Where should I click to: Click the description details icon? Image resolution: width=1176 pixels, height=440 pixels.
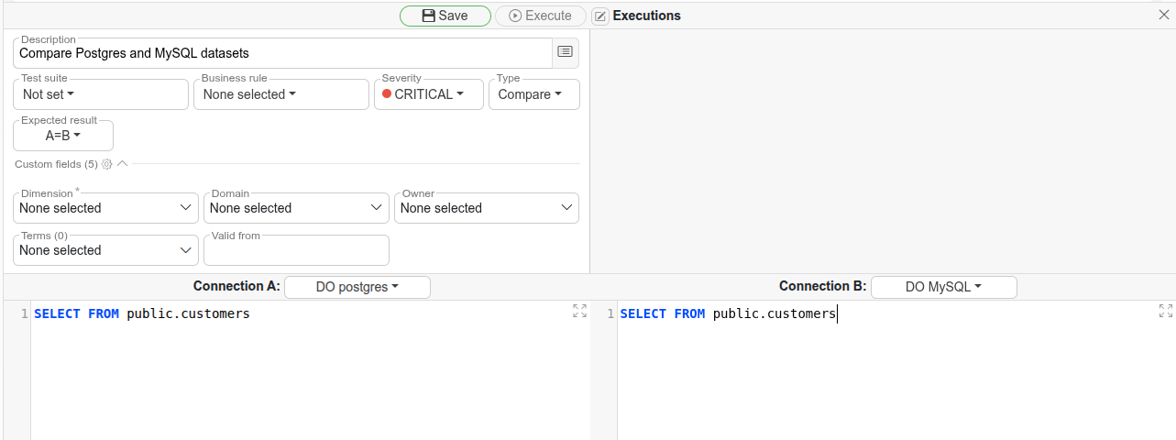coord(566,52)
